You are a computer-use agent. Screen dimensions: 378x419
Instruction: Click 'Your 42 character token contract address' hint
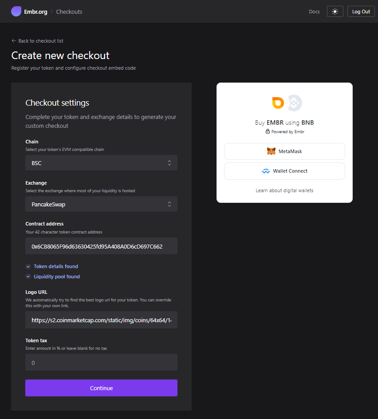[64, 232]
